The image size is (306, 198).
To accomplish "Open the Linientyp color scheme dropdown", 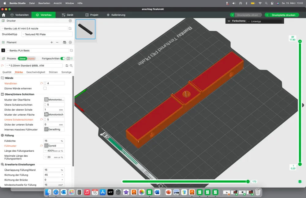I will [x=265, y=21].
